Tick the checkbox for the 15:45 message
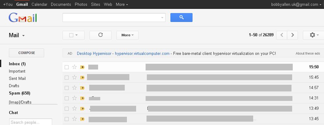The height and width of the screenshot is (125, 324). point(67,77)
